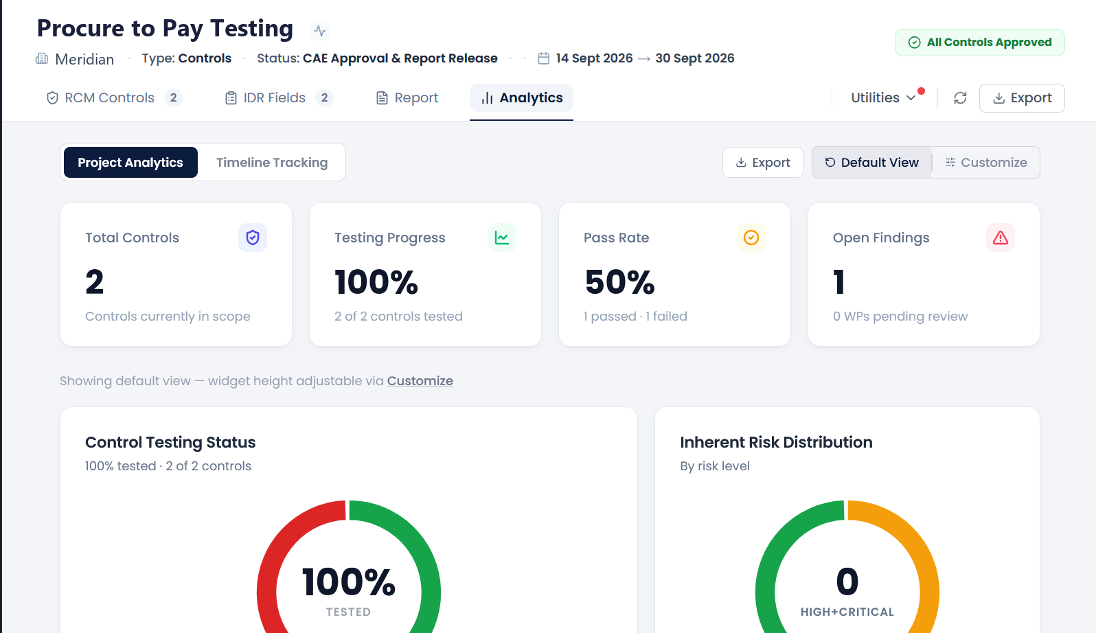Click the '14 Sept 2026' start date
The image size is (1096, 633).
tap(595, 58)
